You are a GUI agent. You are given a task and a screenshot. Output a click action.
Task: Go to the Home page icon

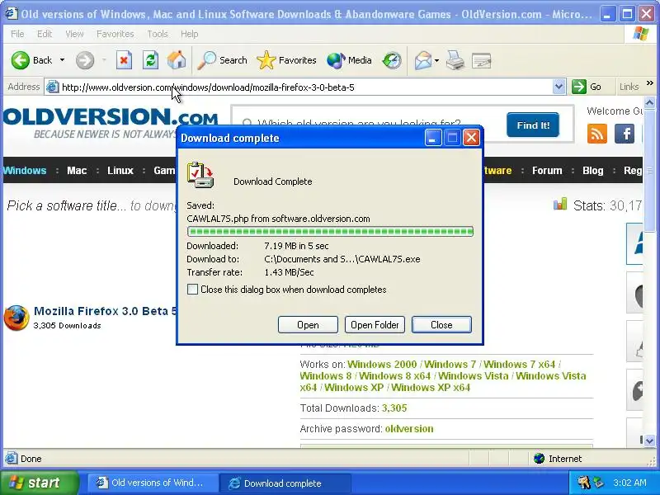[x=177, y=59]
